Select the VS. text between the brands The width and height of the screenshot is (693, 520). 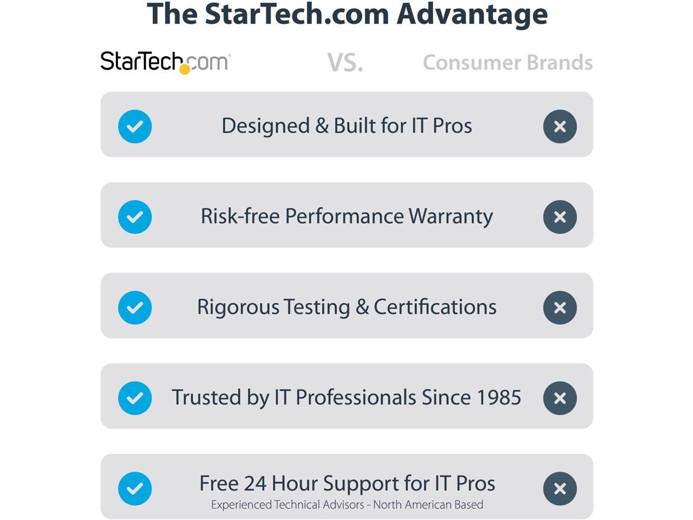[x=345, y=63]
